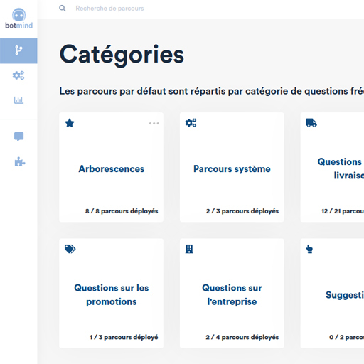The width and height of the screenshot is (364, 364).
Task: Open Questions sur l'entreprise category
Action: click(232, 294)
